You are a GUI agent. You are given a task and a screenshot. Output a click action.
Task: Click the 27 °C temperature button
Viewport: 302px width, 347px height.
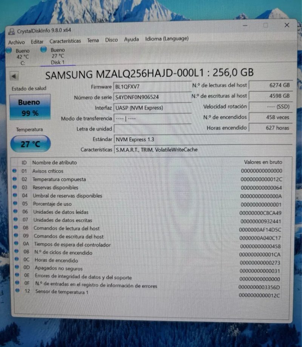(x=30, y=144)
